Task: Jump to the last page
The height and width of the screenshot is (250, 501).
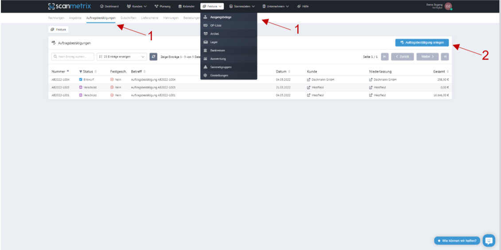Action: (444, 57)
